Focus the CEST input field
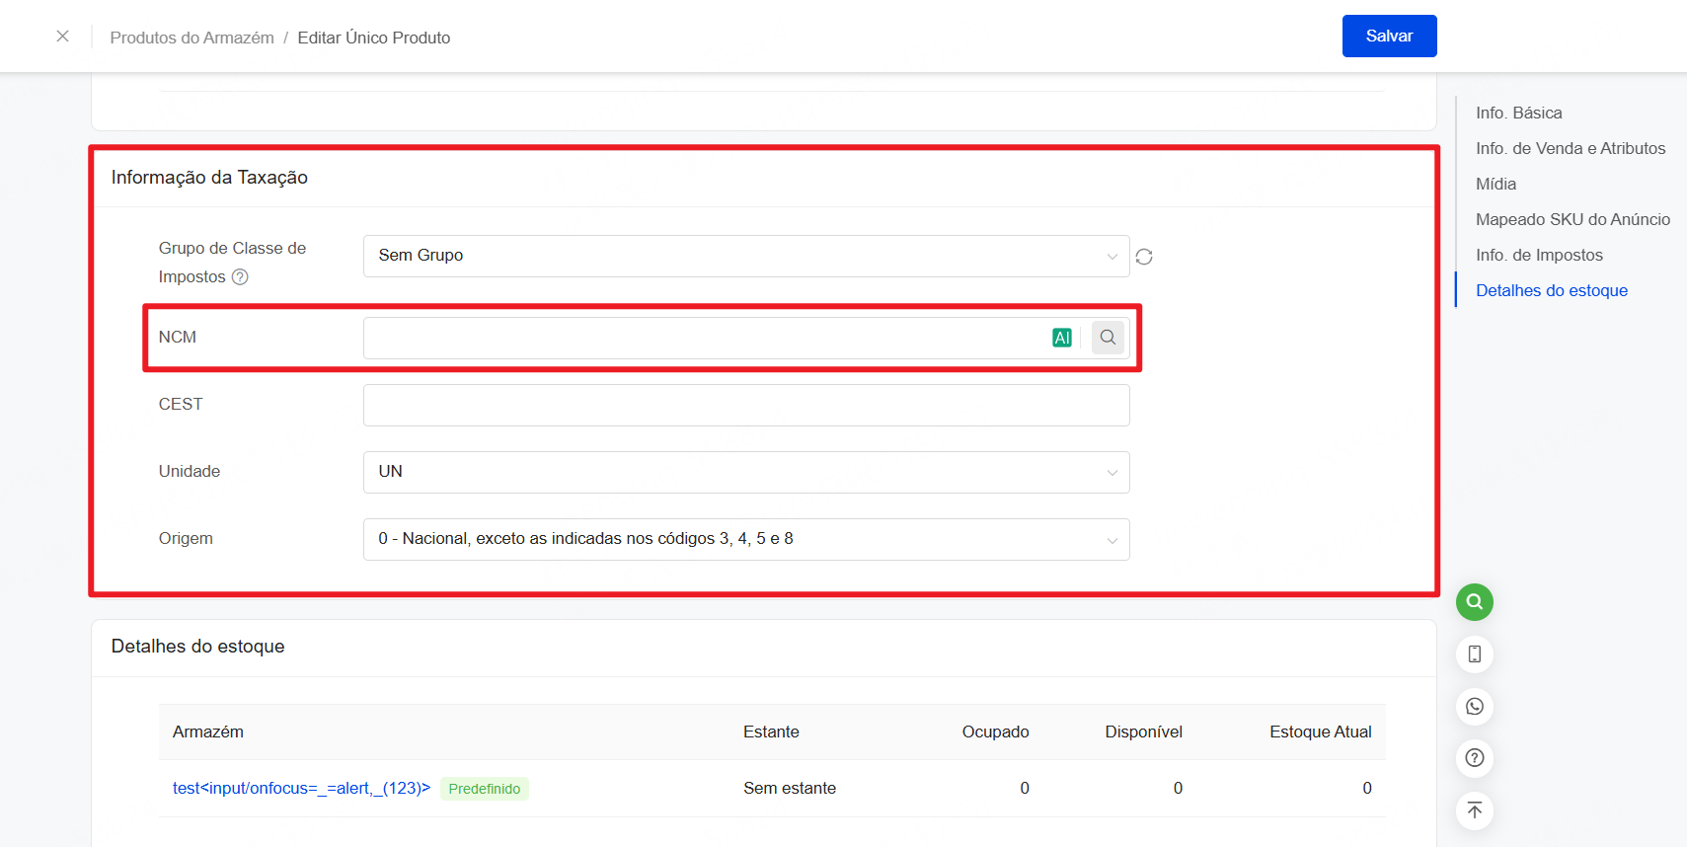 tap(745, 405)
